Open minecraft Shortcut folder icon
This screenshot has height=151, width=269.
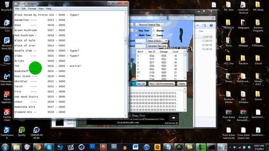pyautogui.click(x=243, y=8)
